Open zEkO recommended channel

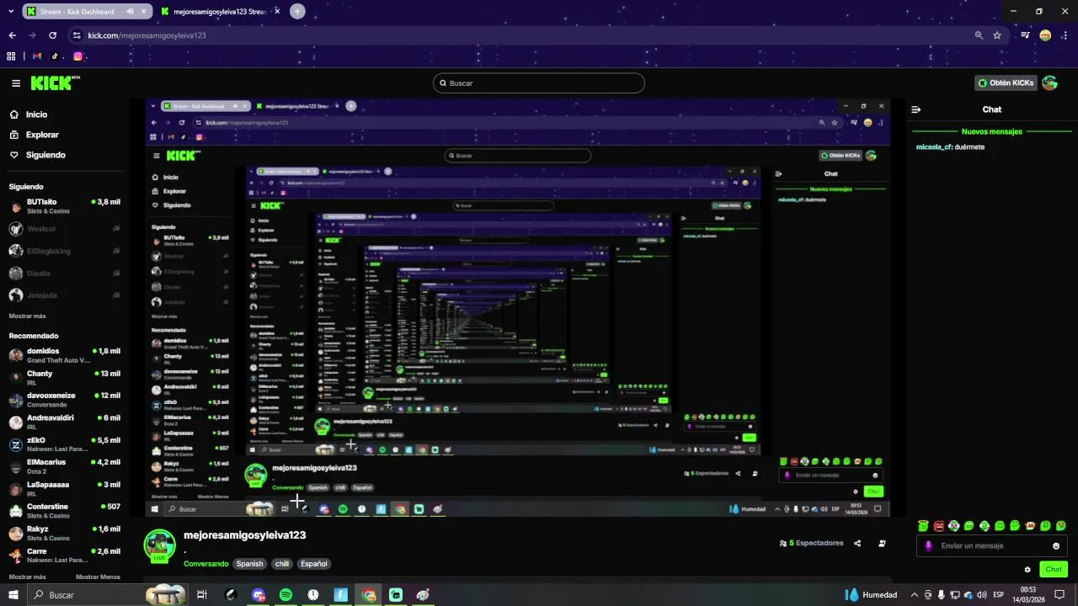tap(64, 444)
